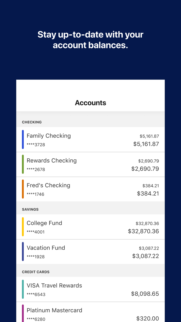Select the VISA Travel Rewards card
181x322 pixels.
(x=54, y=286)
